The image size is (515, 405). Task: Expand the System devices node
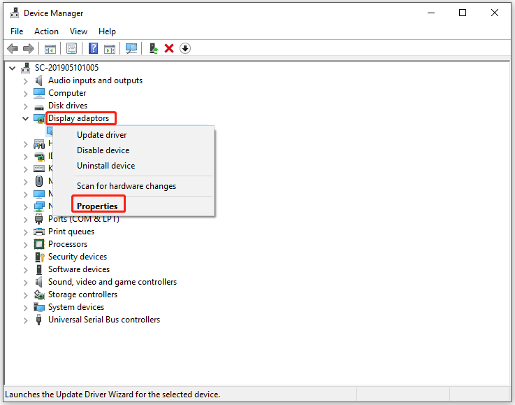pos(25,308)
